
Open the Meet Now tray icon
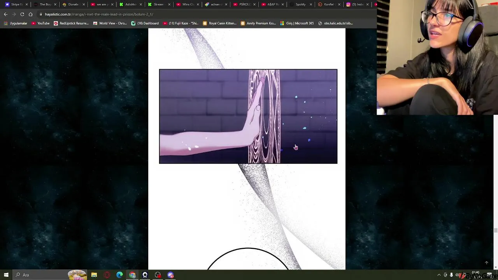[445, 275]
